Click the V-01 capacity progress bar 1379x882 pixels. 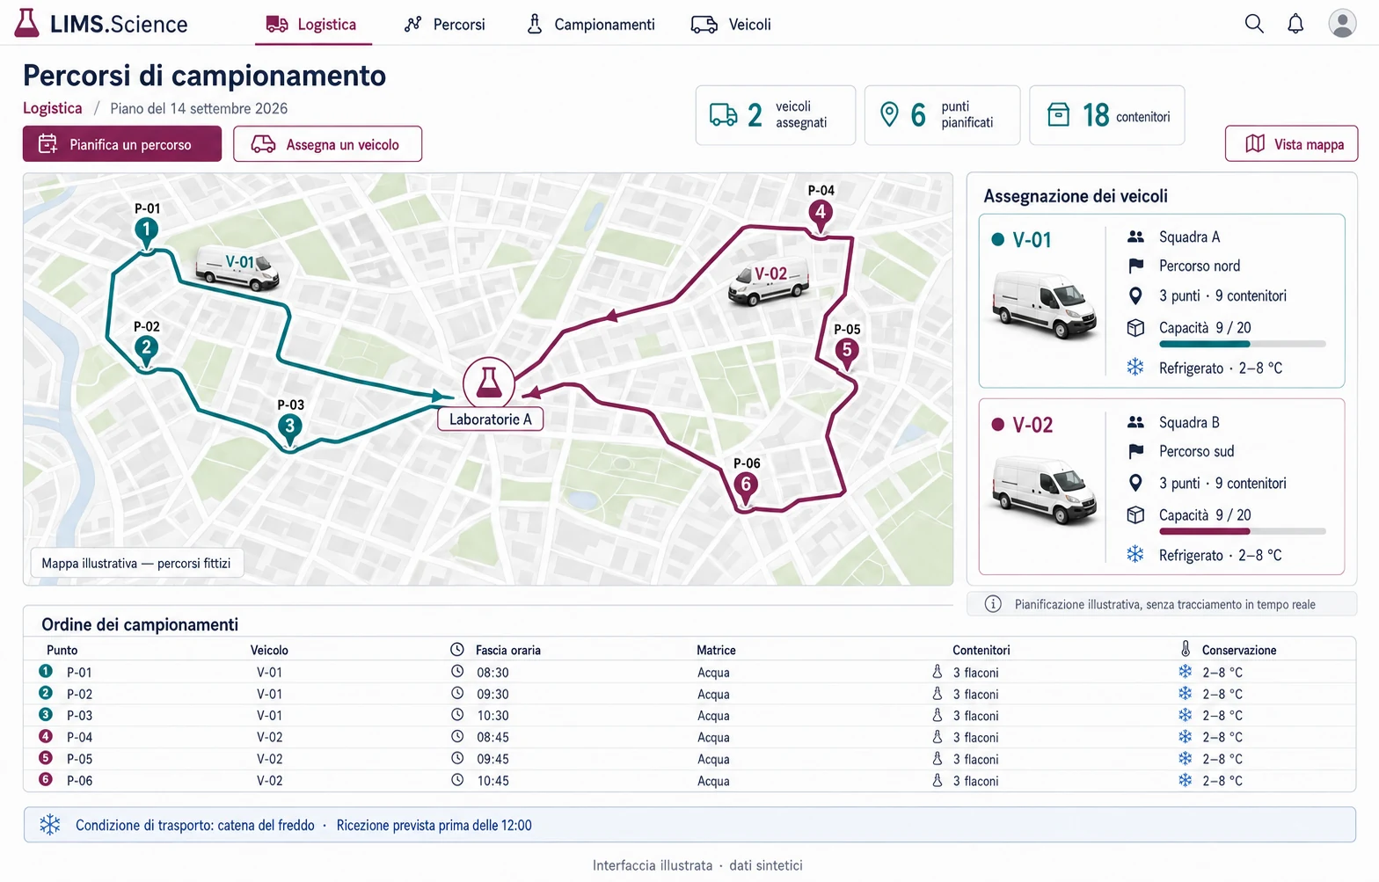point(1242,345)
